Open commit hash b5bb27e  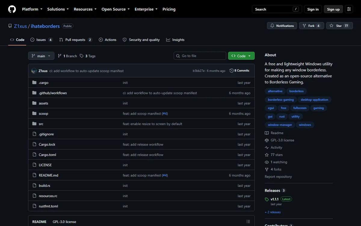click(x=199, y=71)
